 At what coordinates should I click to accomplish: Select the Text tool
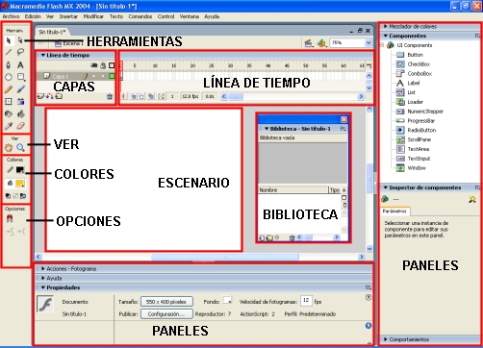click(20, 64)
